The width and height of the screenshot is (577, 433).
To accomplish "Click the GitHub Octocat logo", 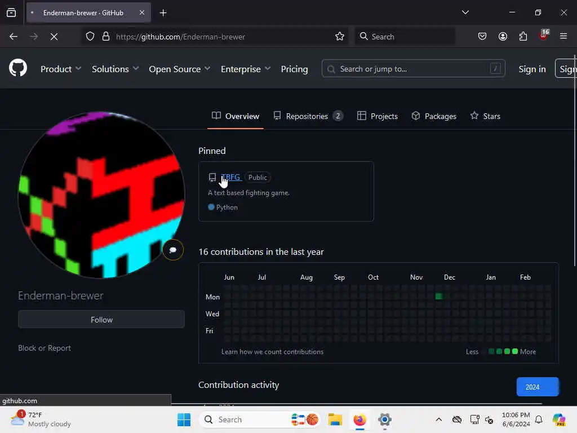I will 17,68.
